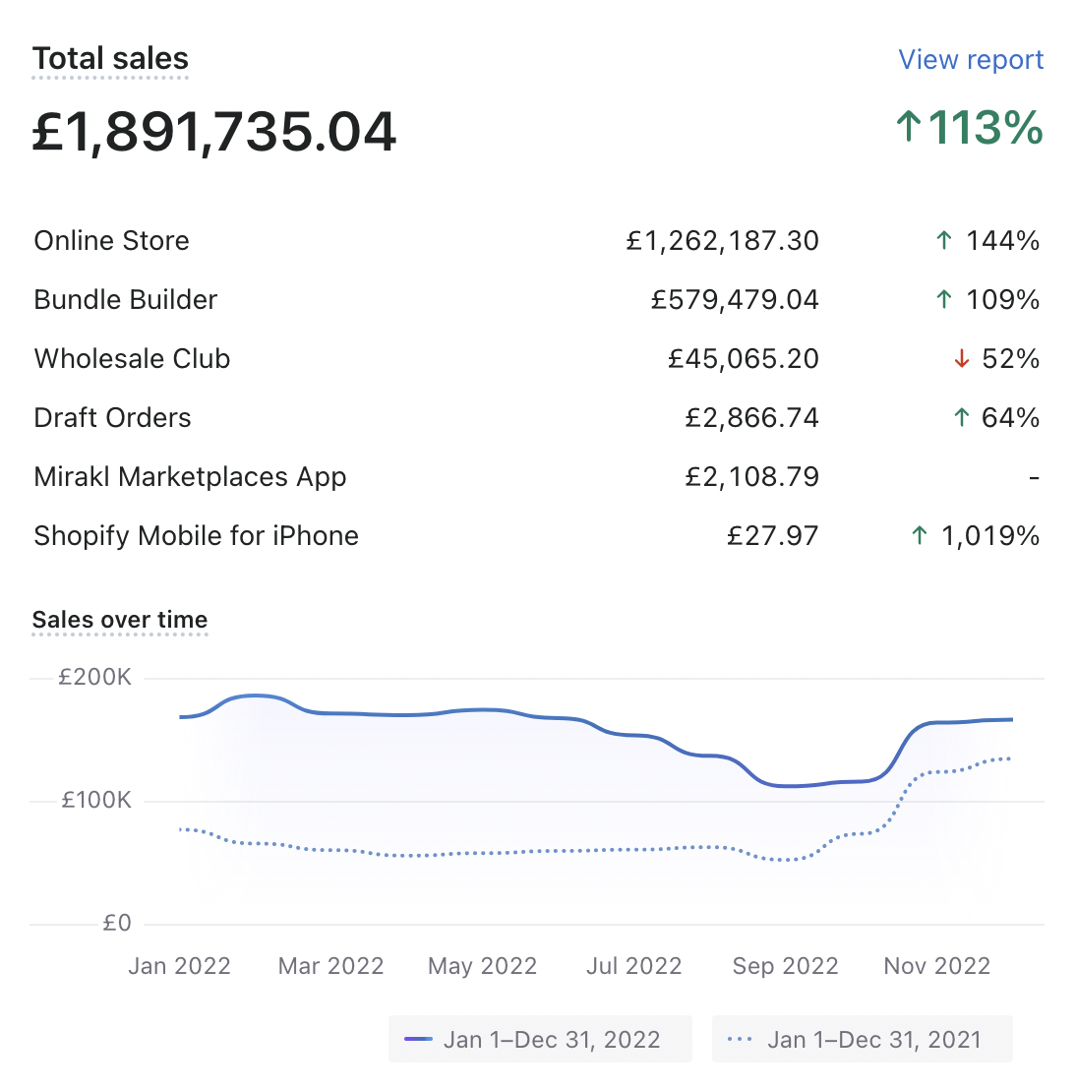The height and width of the screenshot is (1090, 1076).
Task: Open the View report link
Action: tap(971, 60)
